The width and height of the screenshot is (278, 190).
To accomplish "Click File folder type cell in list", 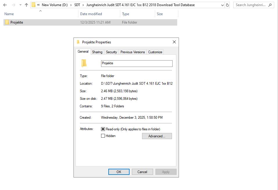I will click(x=130, y=22).
